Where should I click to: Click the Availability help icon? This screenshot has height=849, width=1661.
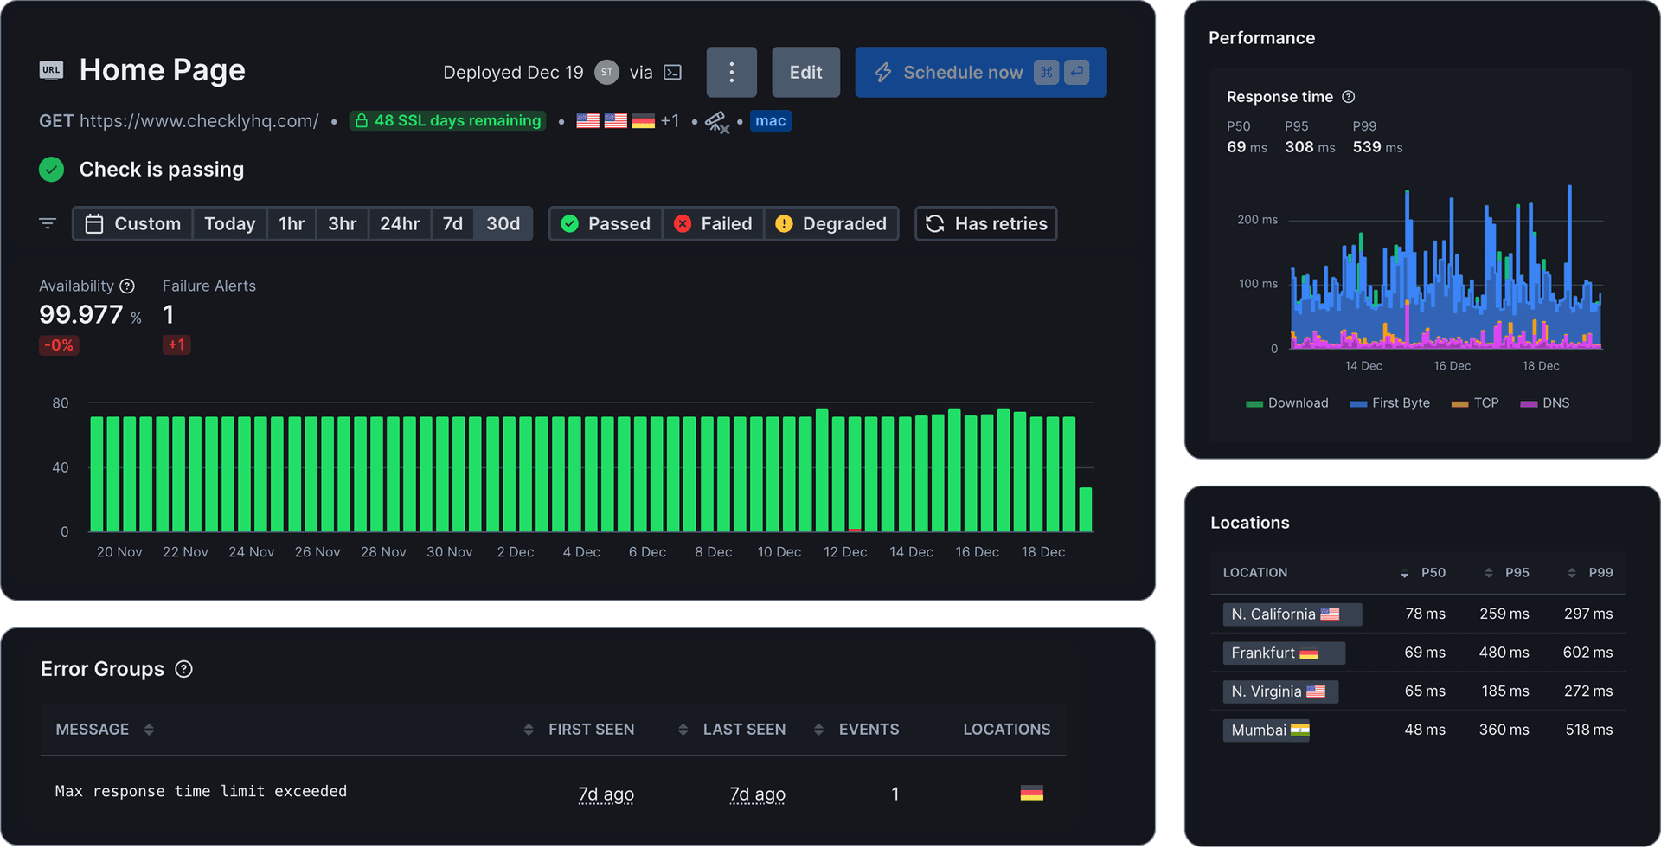127,286
